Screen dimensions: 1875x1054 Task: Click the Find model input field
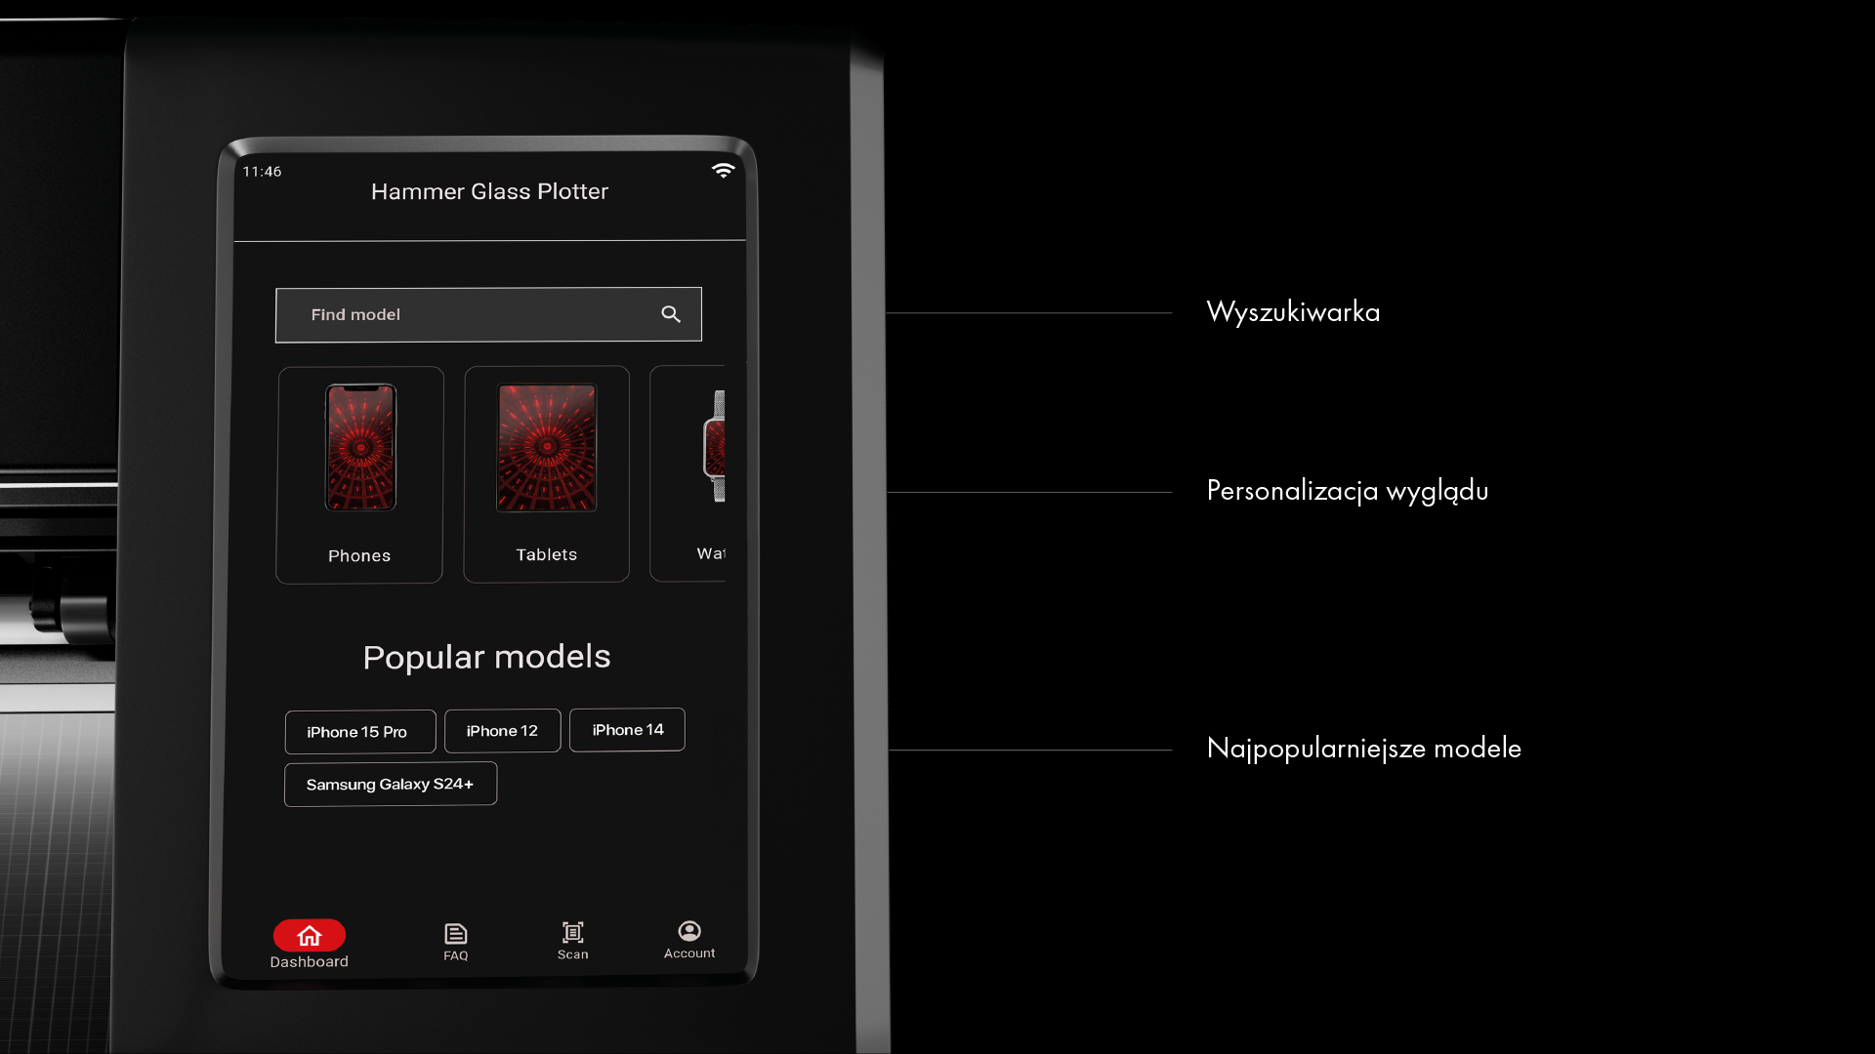click(x=488, y=312)
